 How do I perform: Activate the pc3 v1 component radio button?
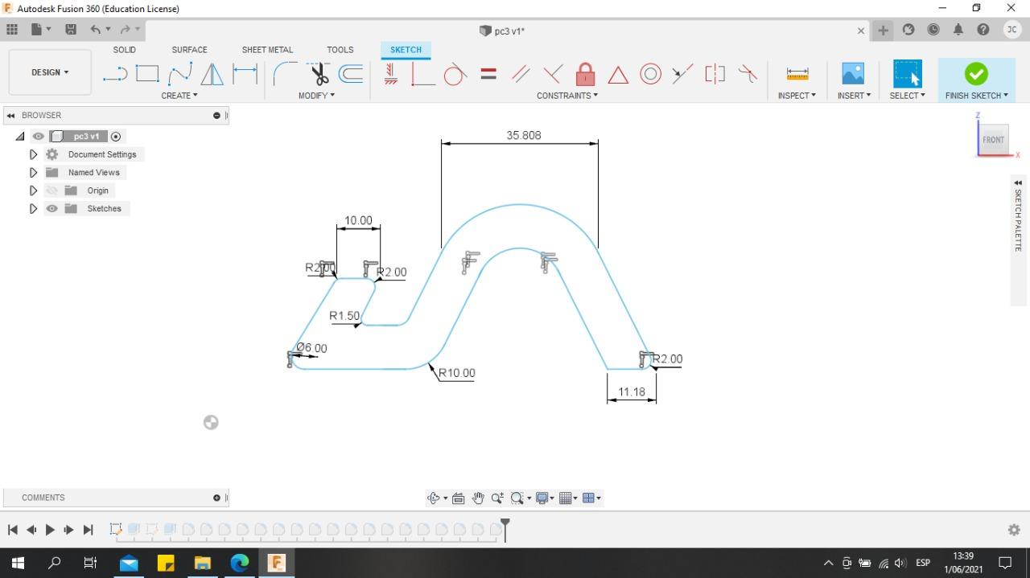click(x=116, y=137)
